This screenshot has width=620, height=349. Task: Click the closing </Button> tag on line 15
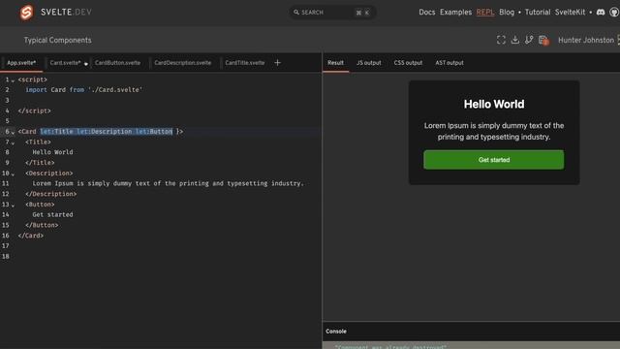[x=42, y=225]
